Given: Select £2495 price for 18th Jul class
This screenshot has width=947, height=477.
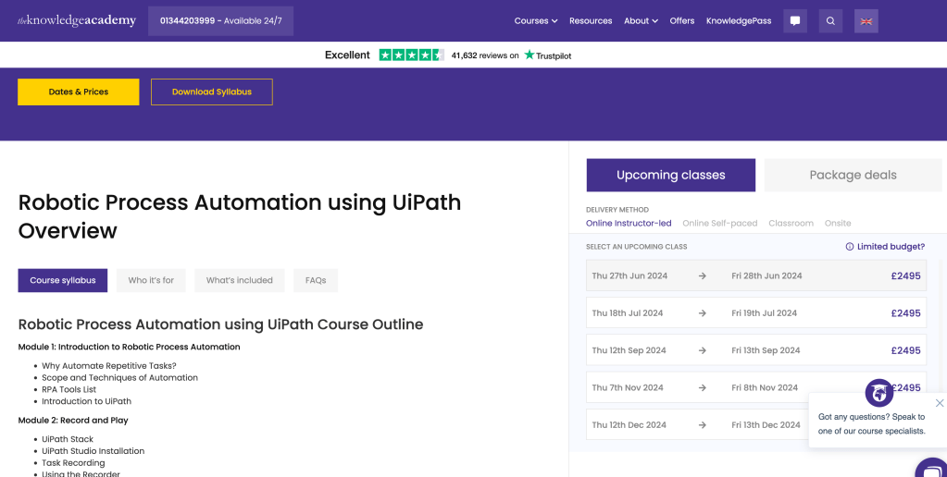Looking at the screenshot, I should [906, 313].
